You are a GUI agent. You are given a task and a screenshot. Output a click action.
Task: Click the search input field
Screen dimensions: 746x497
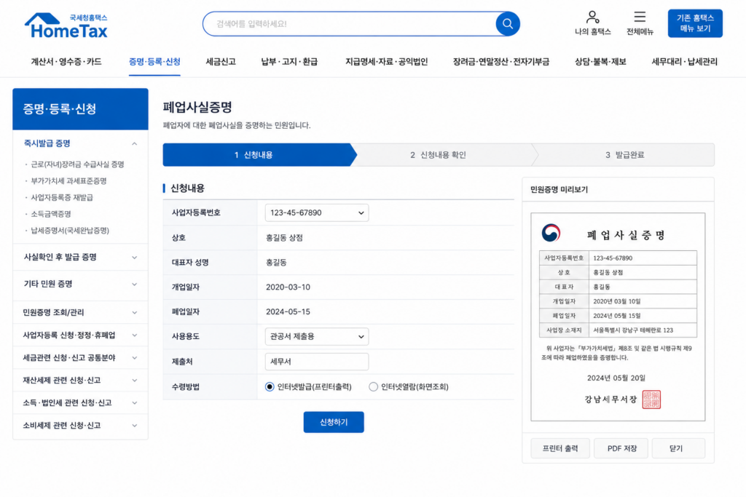(350, 24)
